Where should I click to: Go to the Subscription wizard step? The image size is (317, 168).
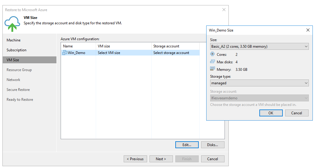click(17, 50)
